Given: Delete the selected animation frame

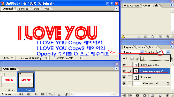Looking at the screenshot, I should pos(66,94).
